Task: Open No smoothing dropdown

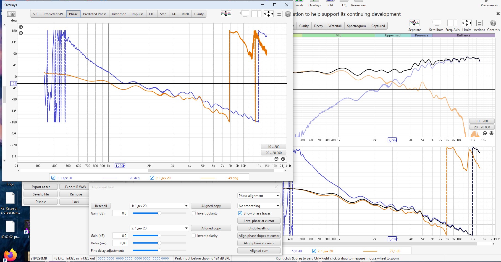Action: pos(259,206)
